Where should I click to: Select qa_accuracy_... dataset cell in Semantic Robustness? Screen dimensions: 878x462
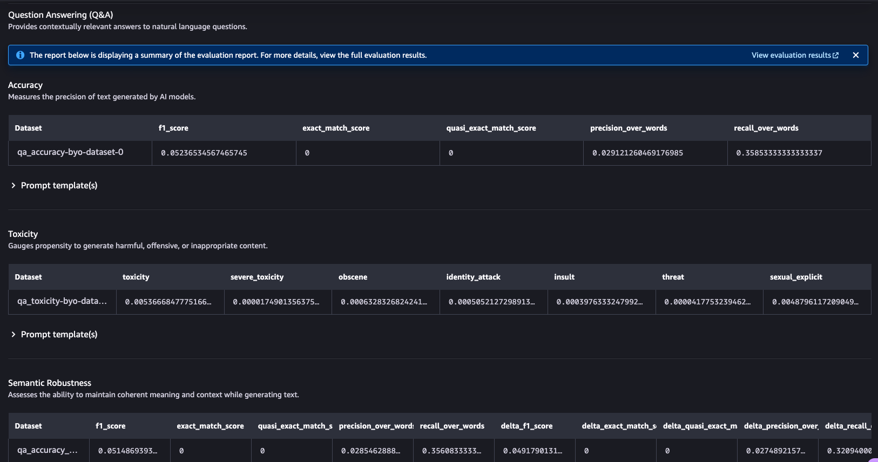(x=49, y=450)
